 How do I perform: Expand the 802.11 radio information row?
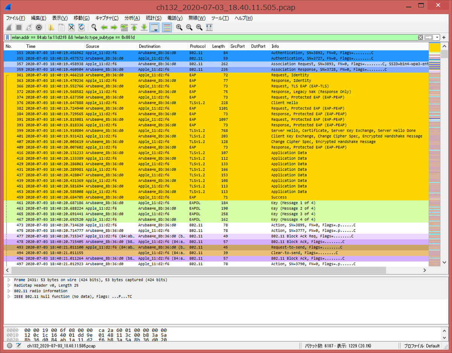click(9, 291)
